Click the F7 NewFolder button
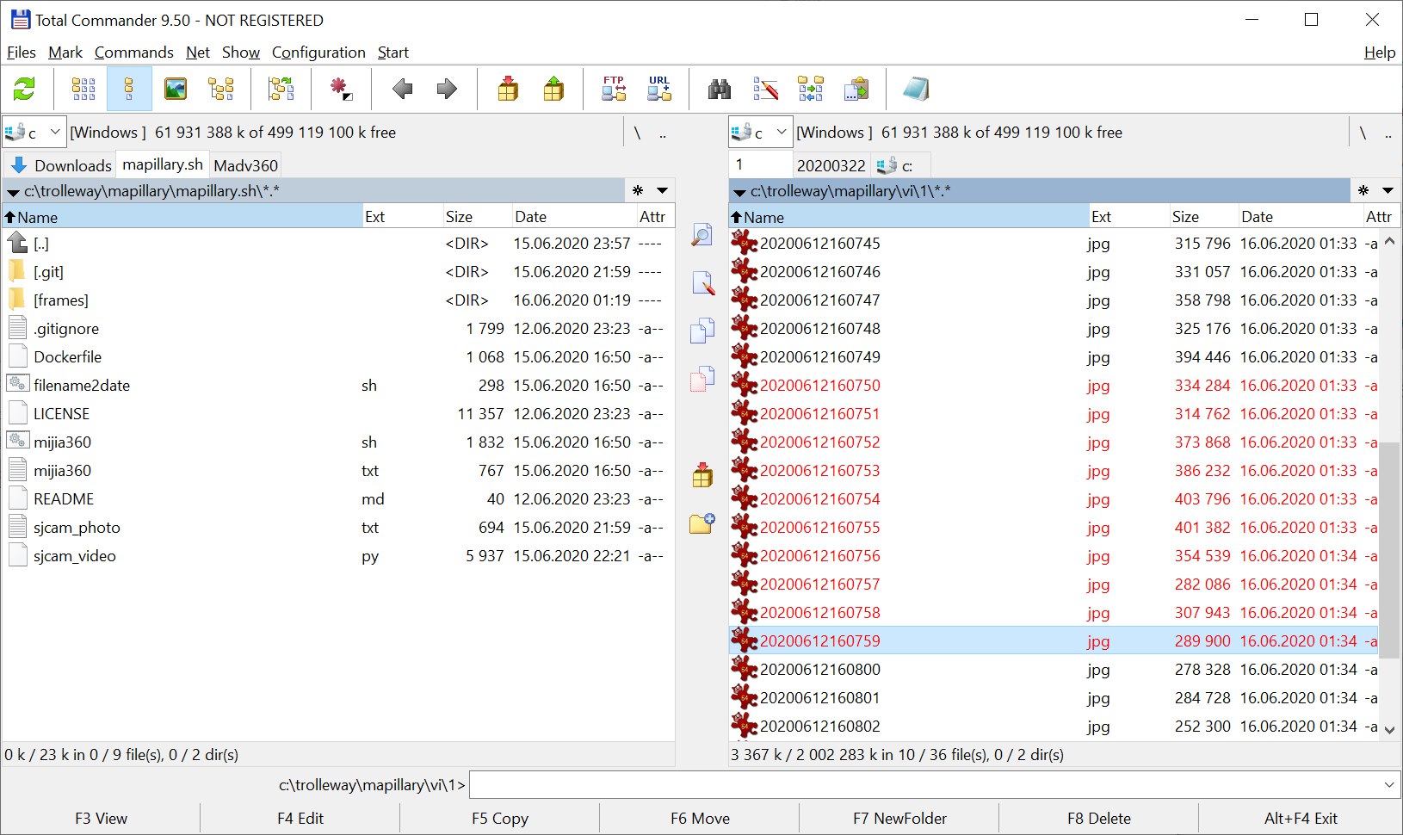1403x835 pixels. click(x=899, y=819)
